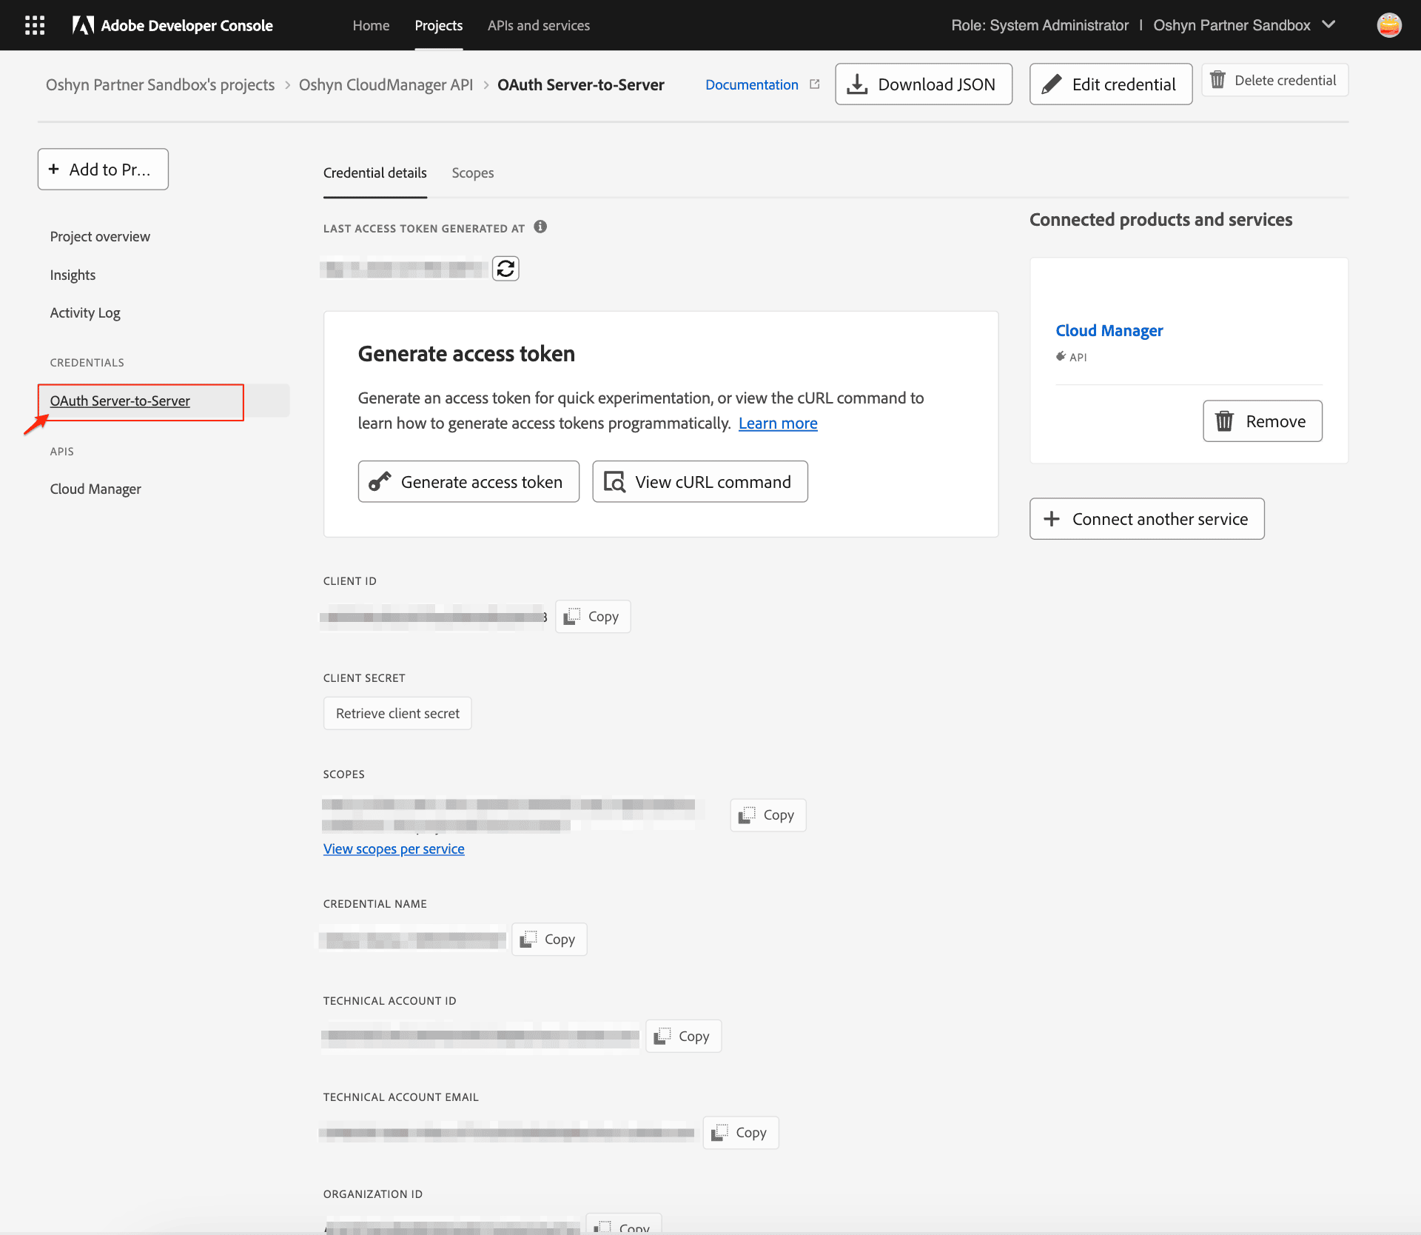The width and height of the screenshot is (1421, 1235).
Task: Click the Copy button for SCOPES field
Action: [x=768, y=813]
